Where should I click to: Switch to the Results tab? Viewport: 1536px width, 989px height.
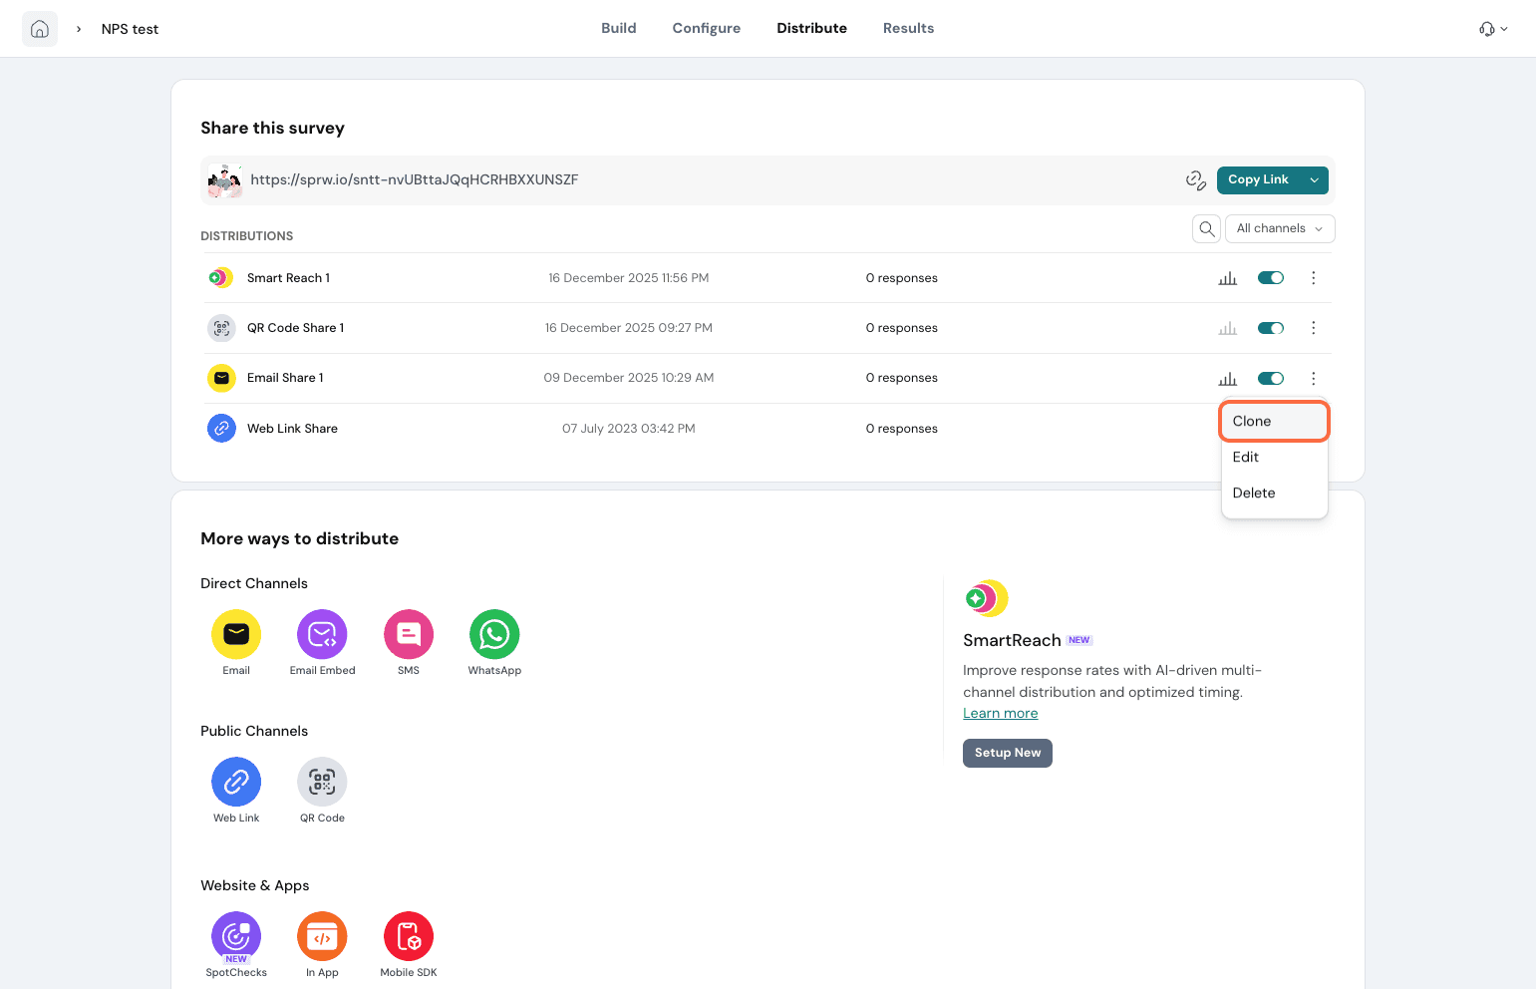point(908,28)
